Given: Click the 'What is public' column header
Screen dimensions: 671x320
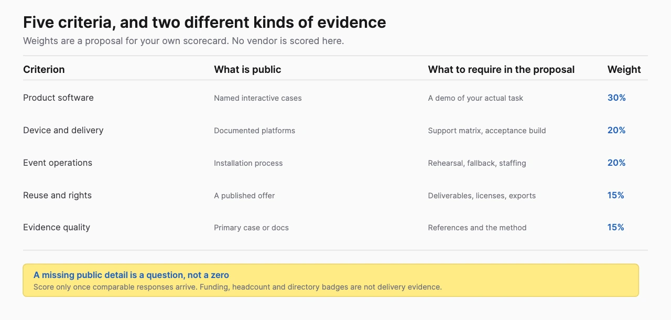Looking at the screenshot, I should click(x=247, y=69).
